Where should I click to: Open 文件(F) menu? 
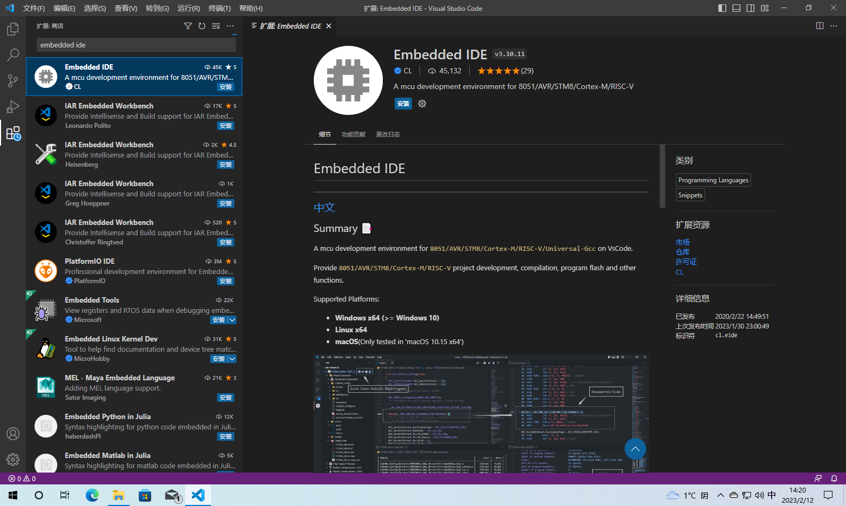click(x=34, y=8)
